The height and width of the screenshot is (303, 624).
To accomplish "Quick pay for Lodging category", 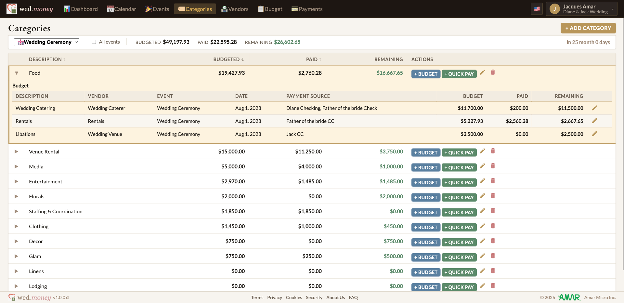I will tap(459, 287).
